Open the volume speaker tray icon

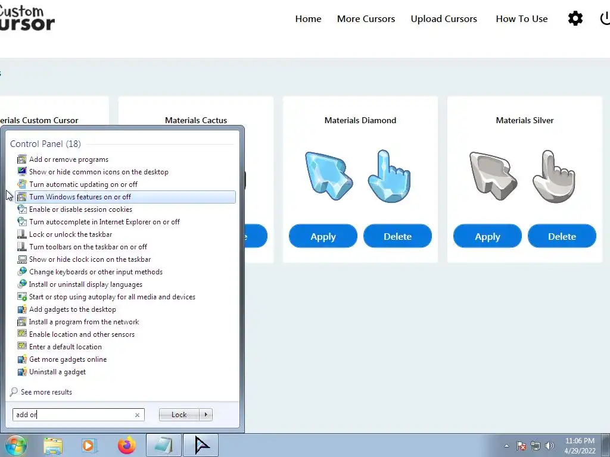pos(550,446)
